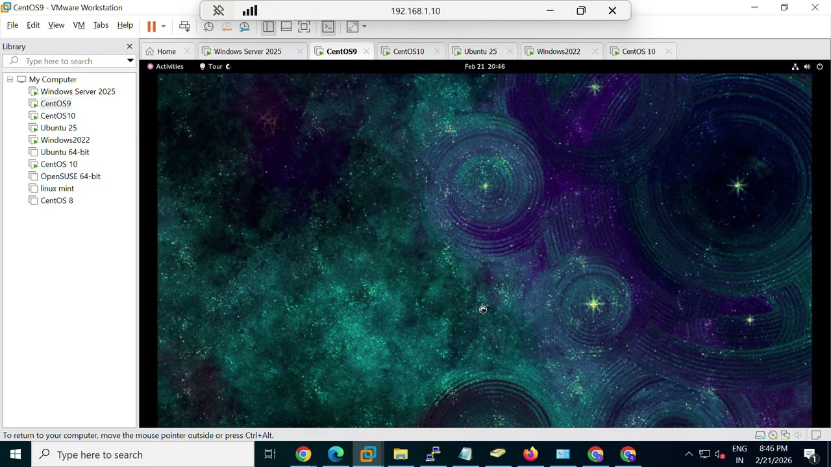Click the GNOME volume icon in top bar
This screenshot has width=831, height=467.
point(807,66)
